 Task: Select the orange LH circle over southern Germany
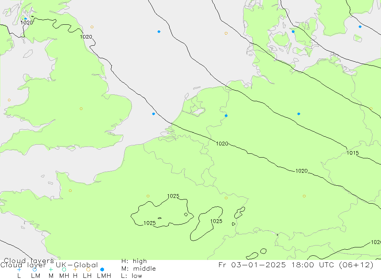[x=304, y=196]
